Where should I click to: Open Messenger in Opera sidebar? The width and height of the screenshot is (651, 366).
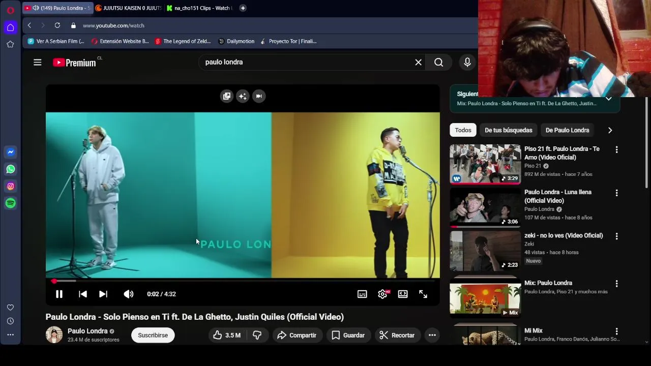tap(10, 152)
